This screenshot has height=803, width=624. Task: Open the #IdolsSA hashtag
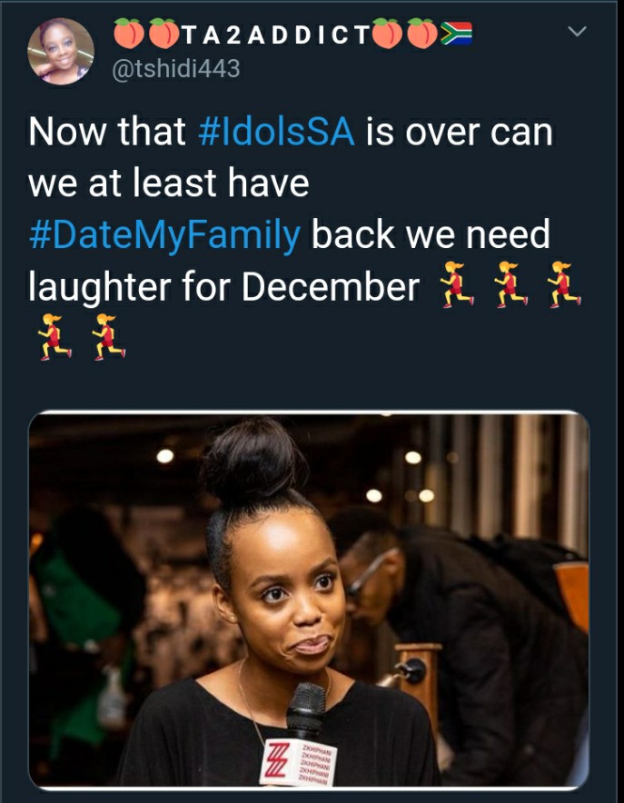tap(276, 132)
